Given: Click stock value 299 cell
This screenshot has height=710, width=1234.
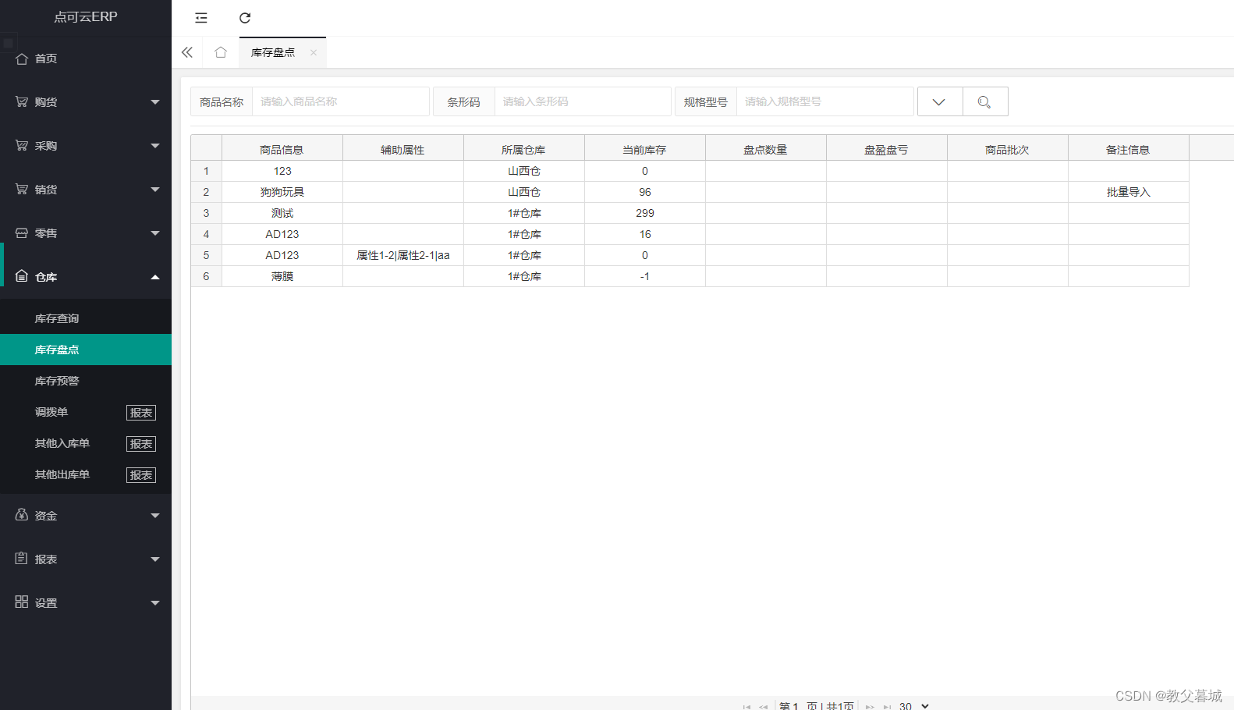Looking at the screenshot, I should tap(645, 213).
